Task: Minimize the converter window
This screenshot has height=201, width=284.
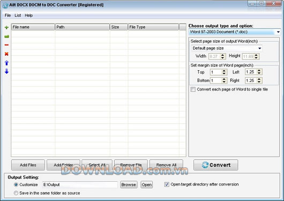Action: click(252, 4)
